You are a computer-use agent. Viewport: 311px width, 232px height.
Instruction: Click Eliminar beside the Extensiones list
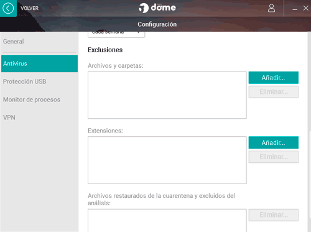point(274,157)
